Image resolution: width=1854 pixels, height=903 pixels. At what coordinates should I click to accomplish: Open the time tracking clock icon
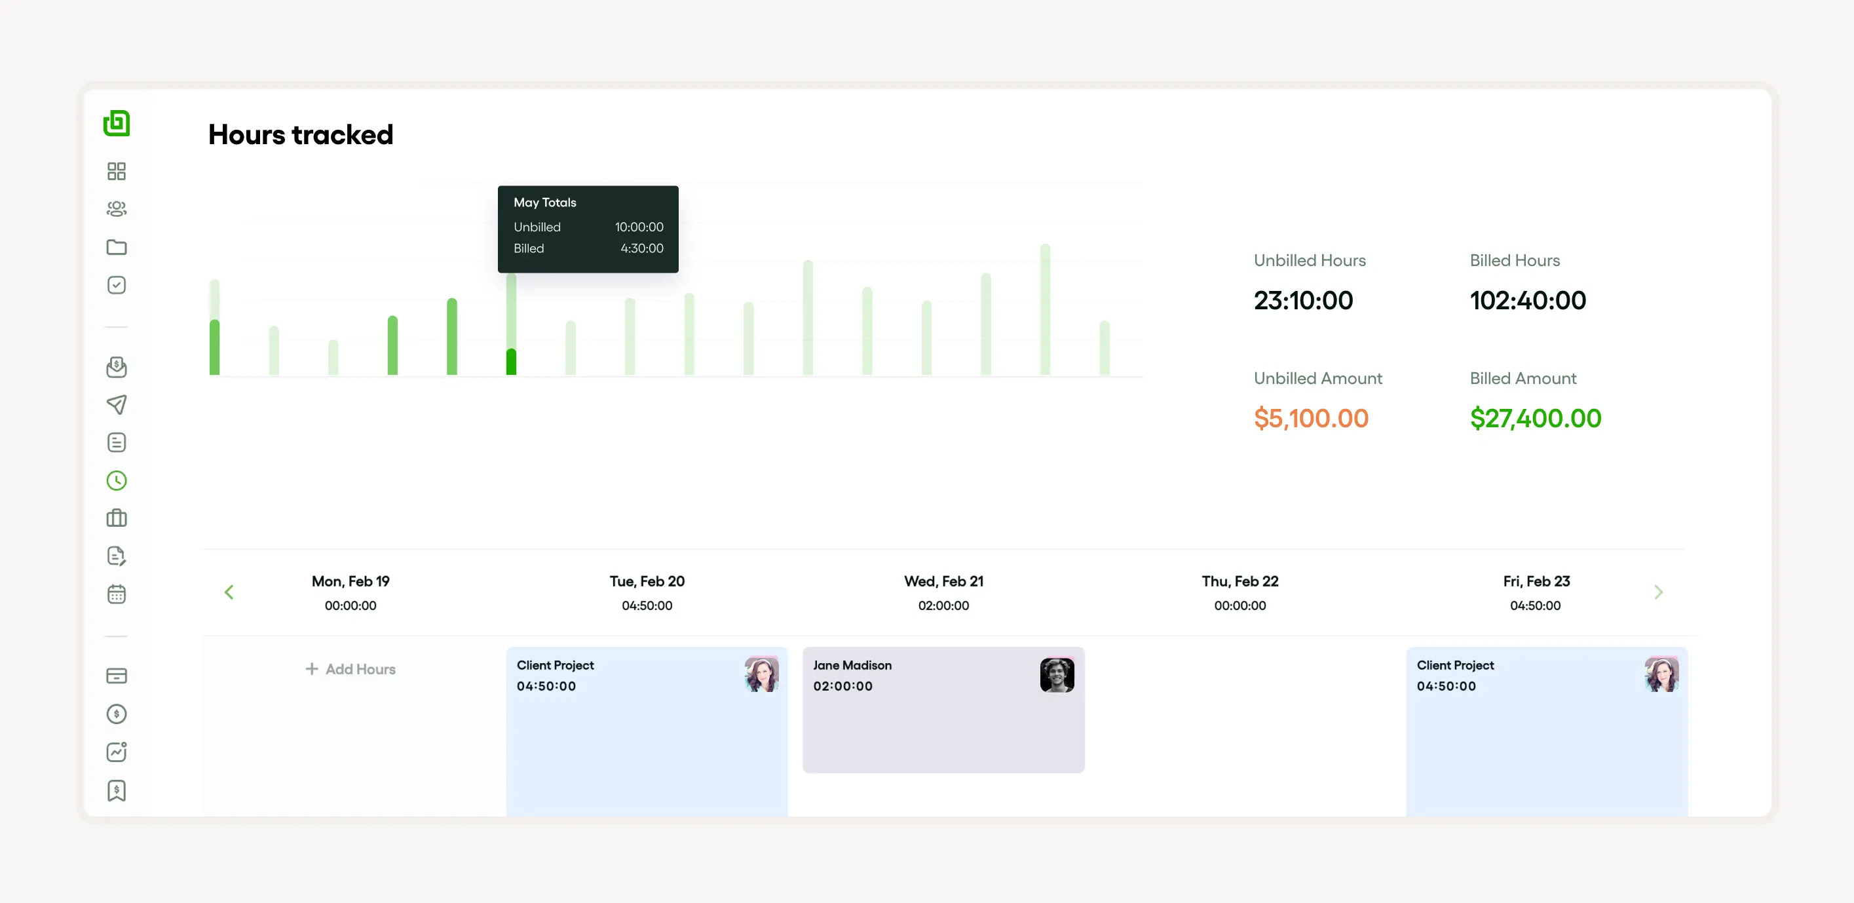(x=116, y=480)
